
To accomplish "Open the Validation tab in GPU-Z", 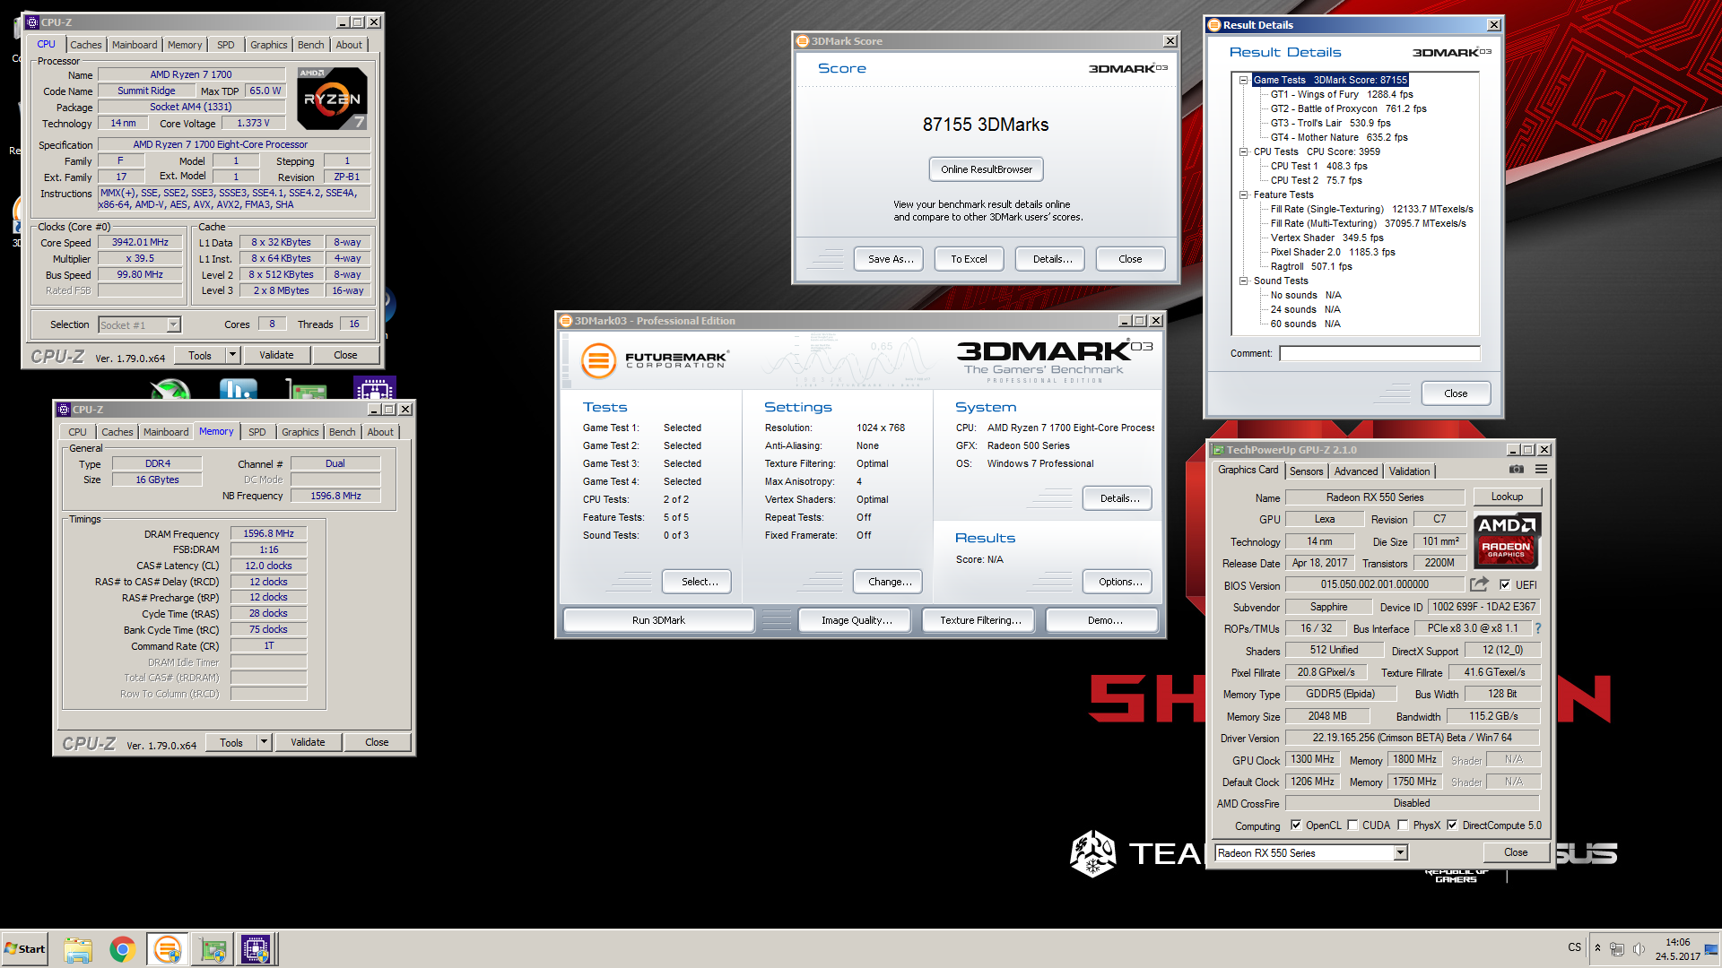I will (1409, 471).
